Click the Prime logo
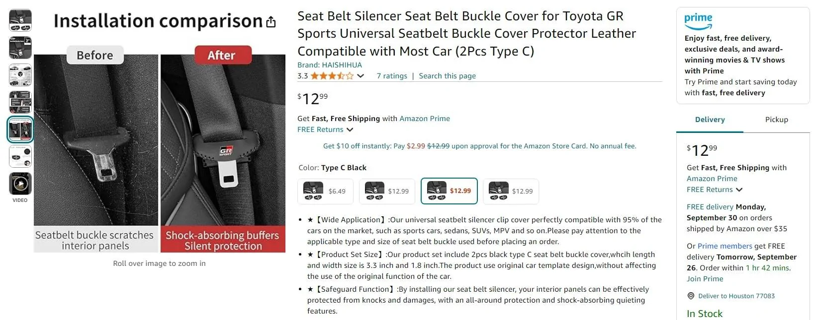 [x=698, y=21]
